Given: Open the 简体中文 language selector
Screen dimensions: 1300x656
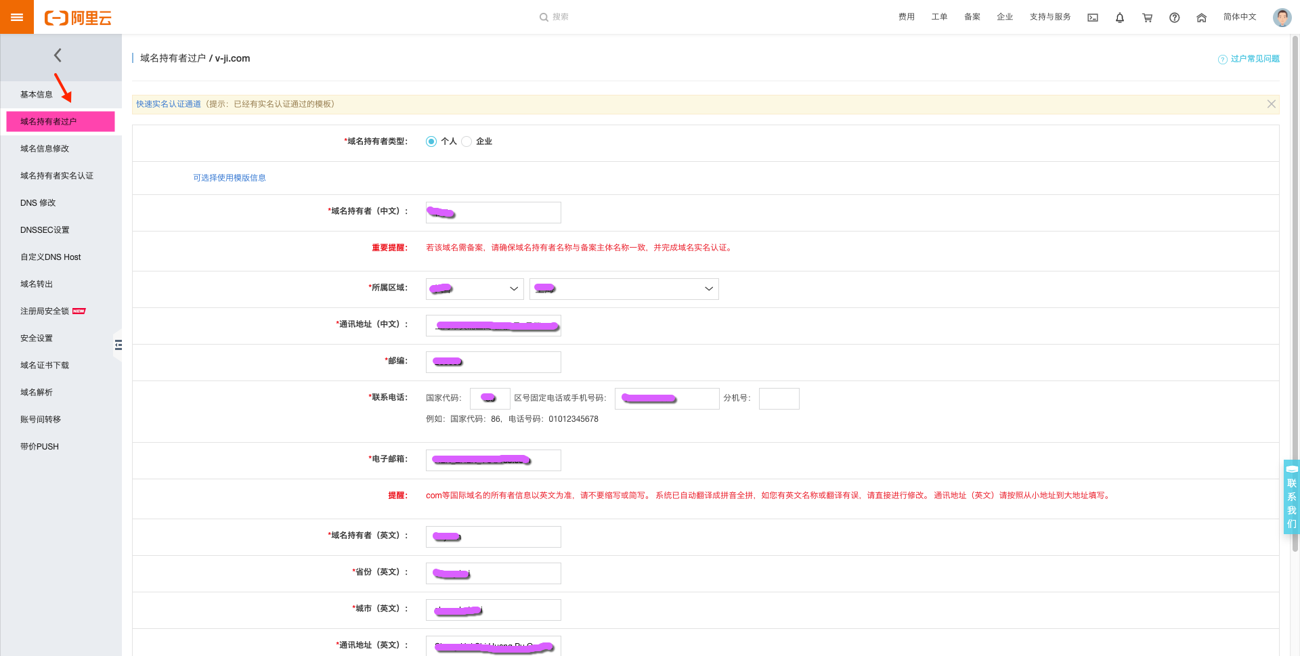Looking at the screenshot, I should tap(1239, 17).
